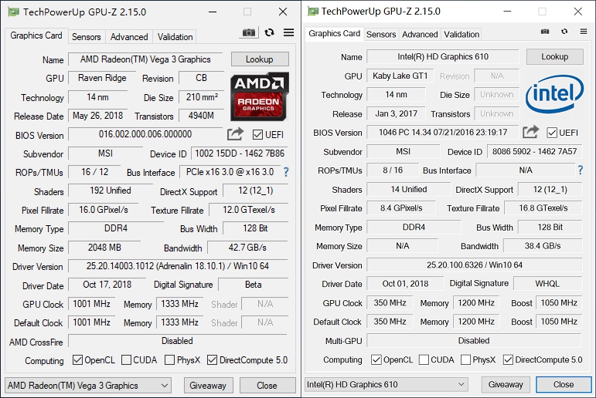
Task: Open Advanced tab in Intel window
Action: coord(420,34)
